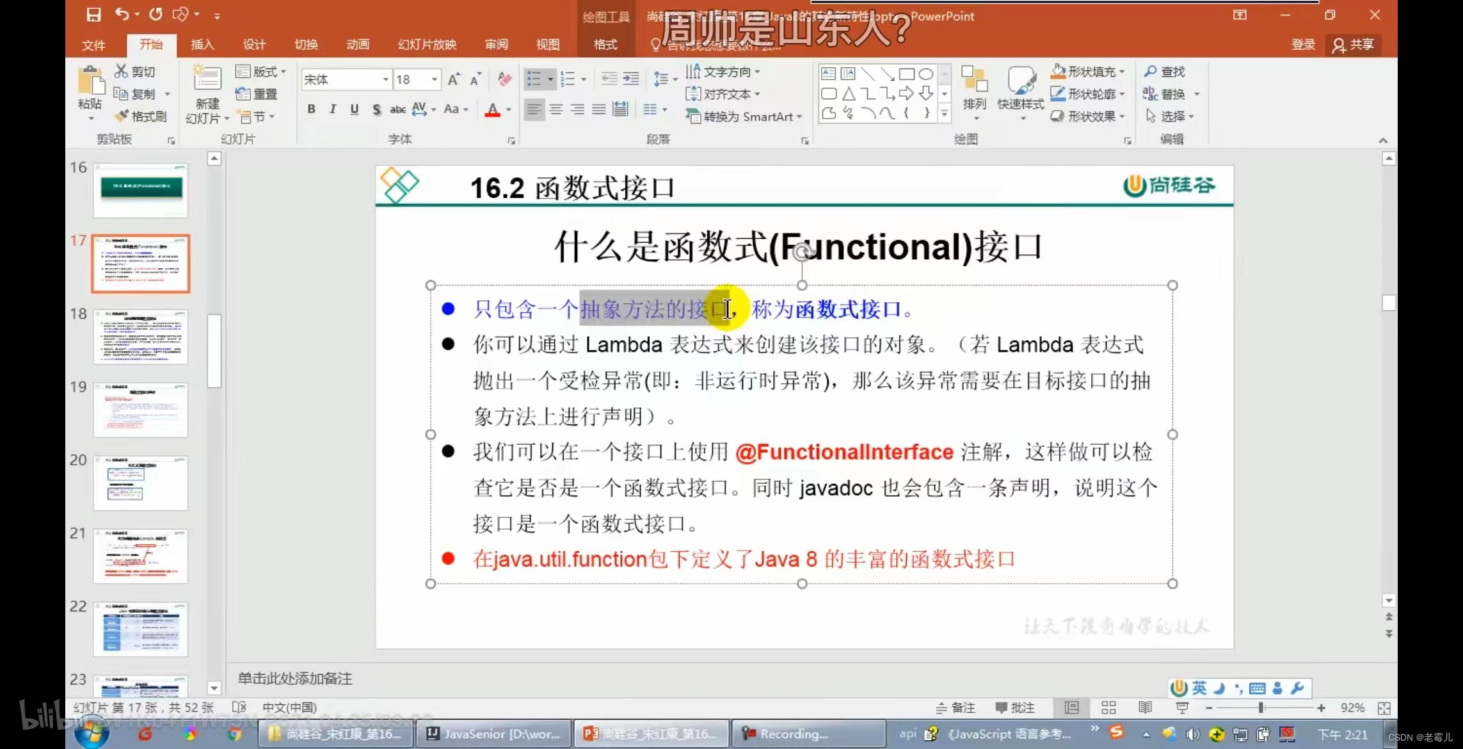1463x749 pixels.
Task: Click the Undo arrow icon
Action: pos(121,14)
